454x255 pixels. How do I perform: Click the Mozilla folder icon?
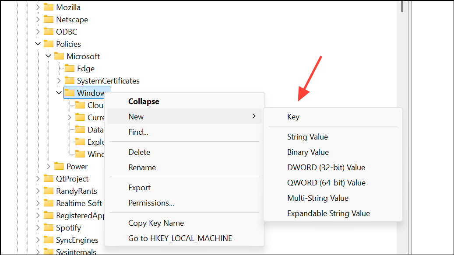coord(48,7)
